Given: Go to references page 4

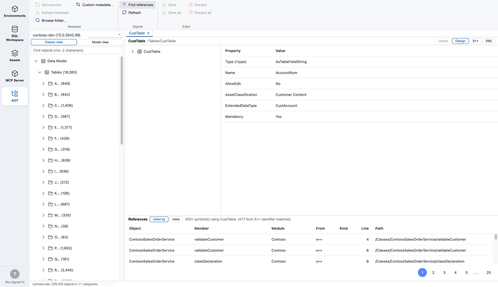Looking at the screenshot, I should (x=455, y=272).
